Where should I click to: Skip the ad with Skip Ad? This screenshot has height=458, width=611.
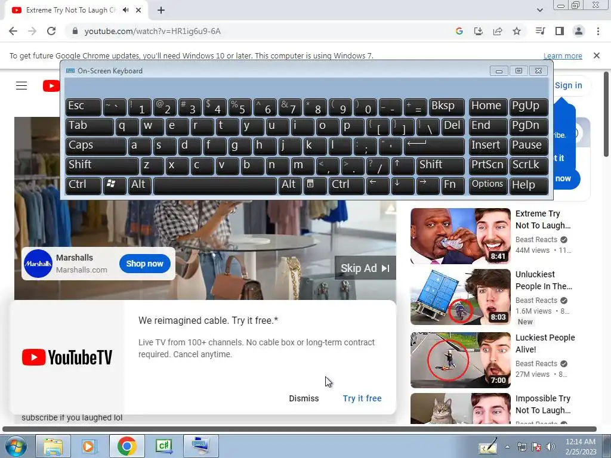[365, 268]
